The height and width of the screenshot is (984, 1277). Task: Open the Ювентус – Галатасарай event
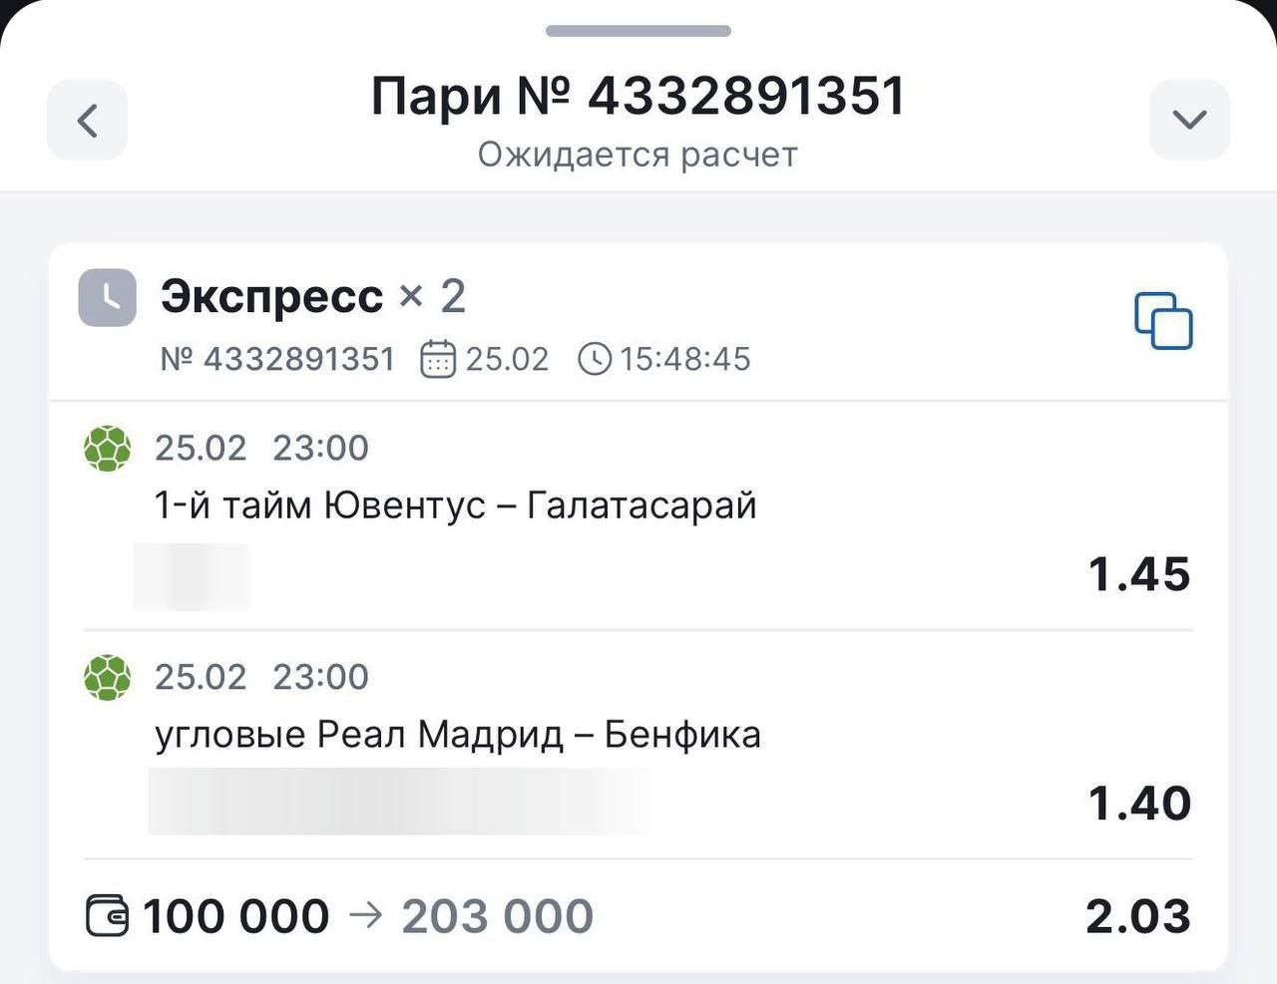455,505
